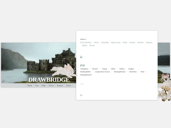Image resolution: width=171 pixels, height=128 pixels.
Task: Open the Hexies navigation link
Action: [x=51, y=86]
